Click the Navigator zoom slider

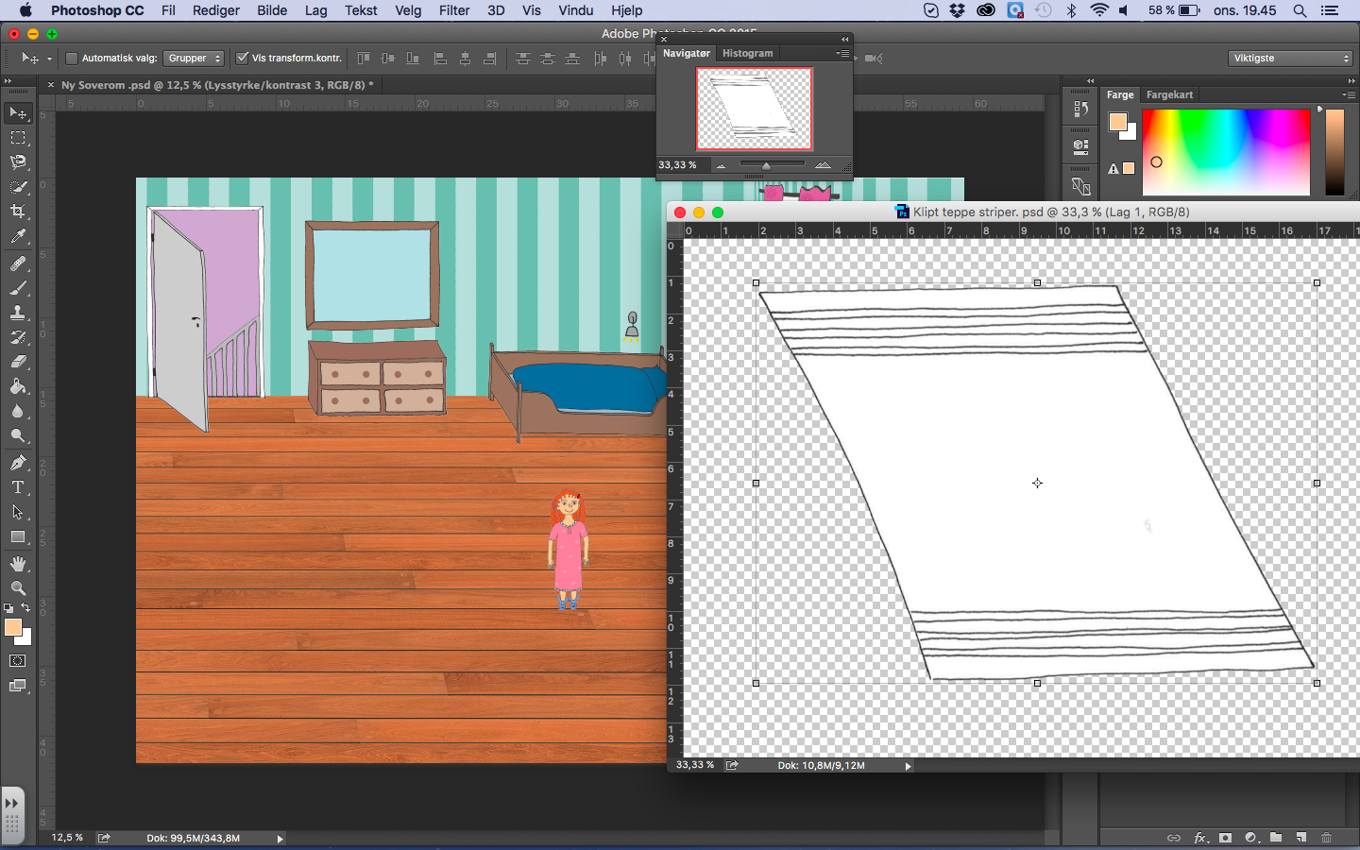click(773, 165)
